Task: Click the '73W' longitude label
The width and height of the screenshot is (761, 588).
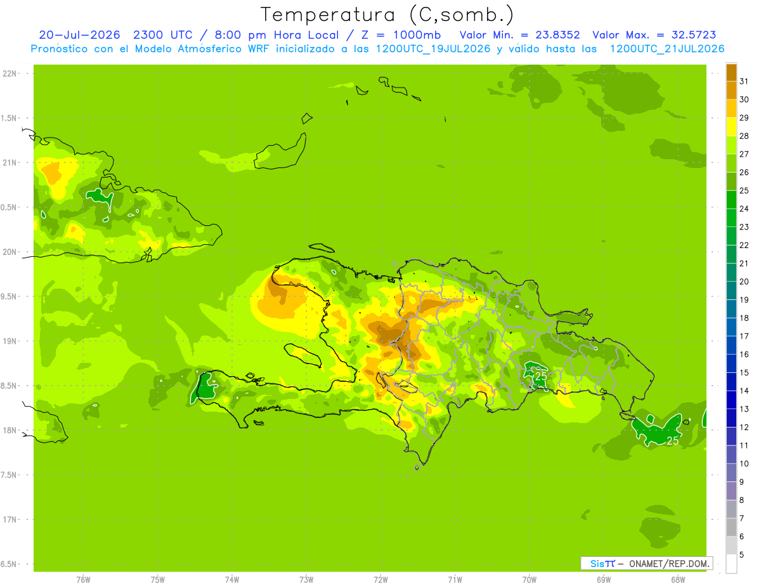Action: point(306,580)
